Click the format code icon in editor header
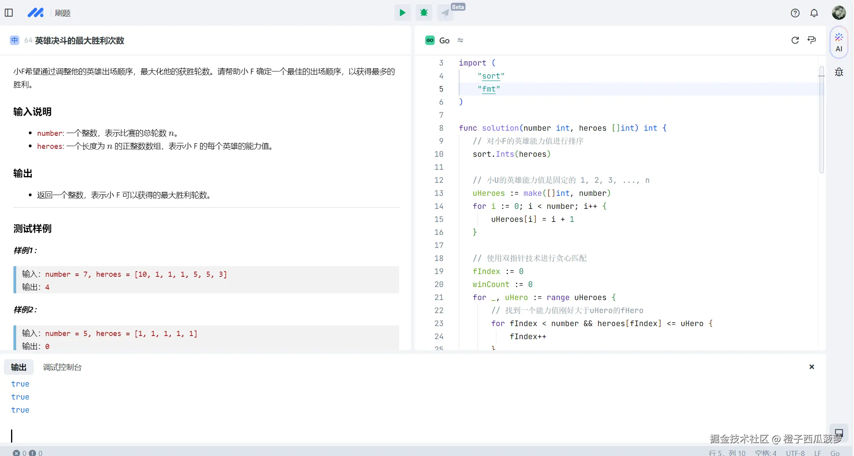 (x=812, y=40)
